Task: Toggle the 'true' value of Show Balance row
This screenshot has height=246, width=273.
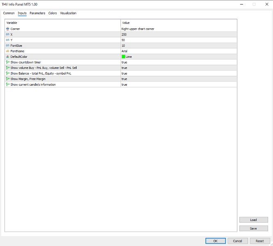Action: 179,73
